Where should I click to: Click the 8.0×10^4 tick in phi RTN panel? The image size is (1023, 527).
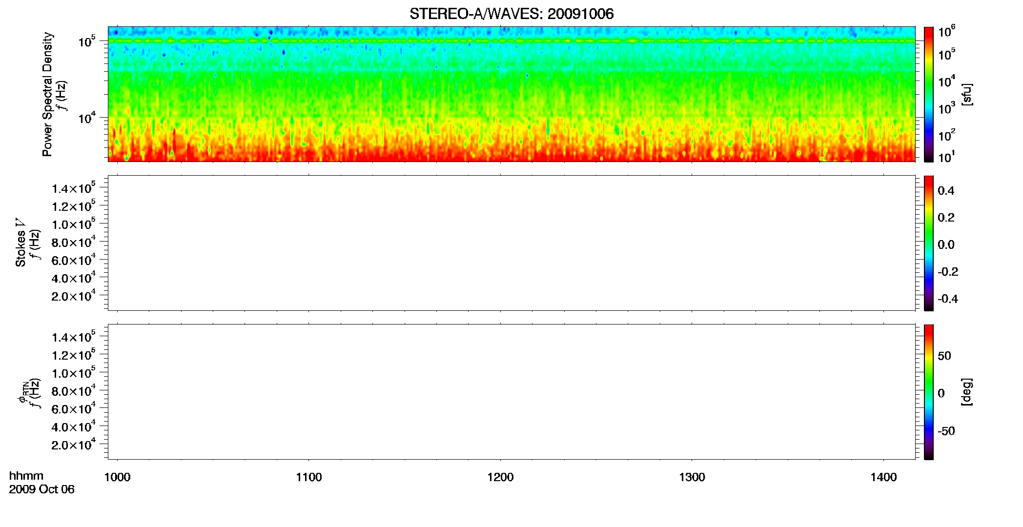tap(74, 390)
